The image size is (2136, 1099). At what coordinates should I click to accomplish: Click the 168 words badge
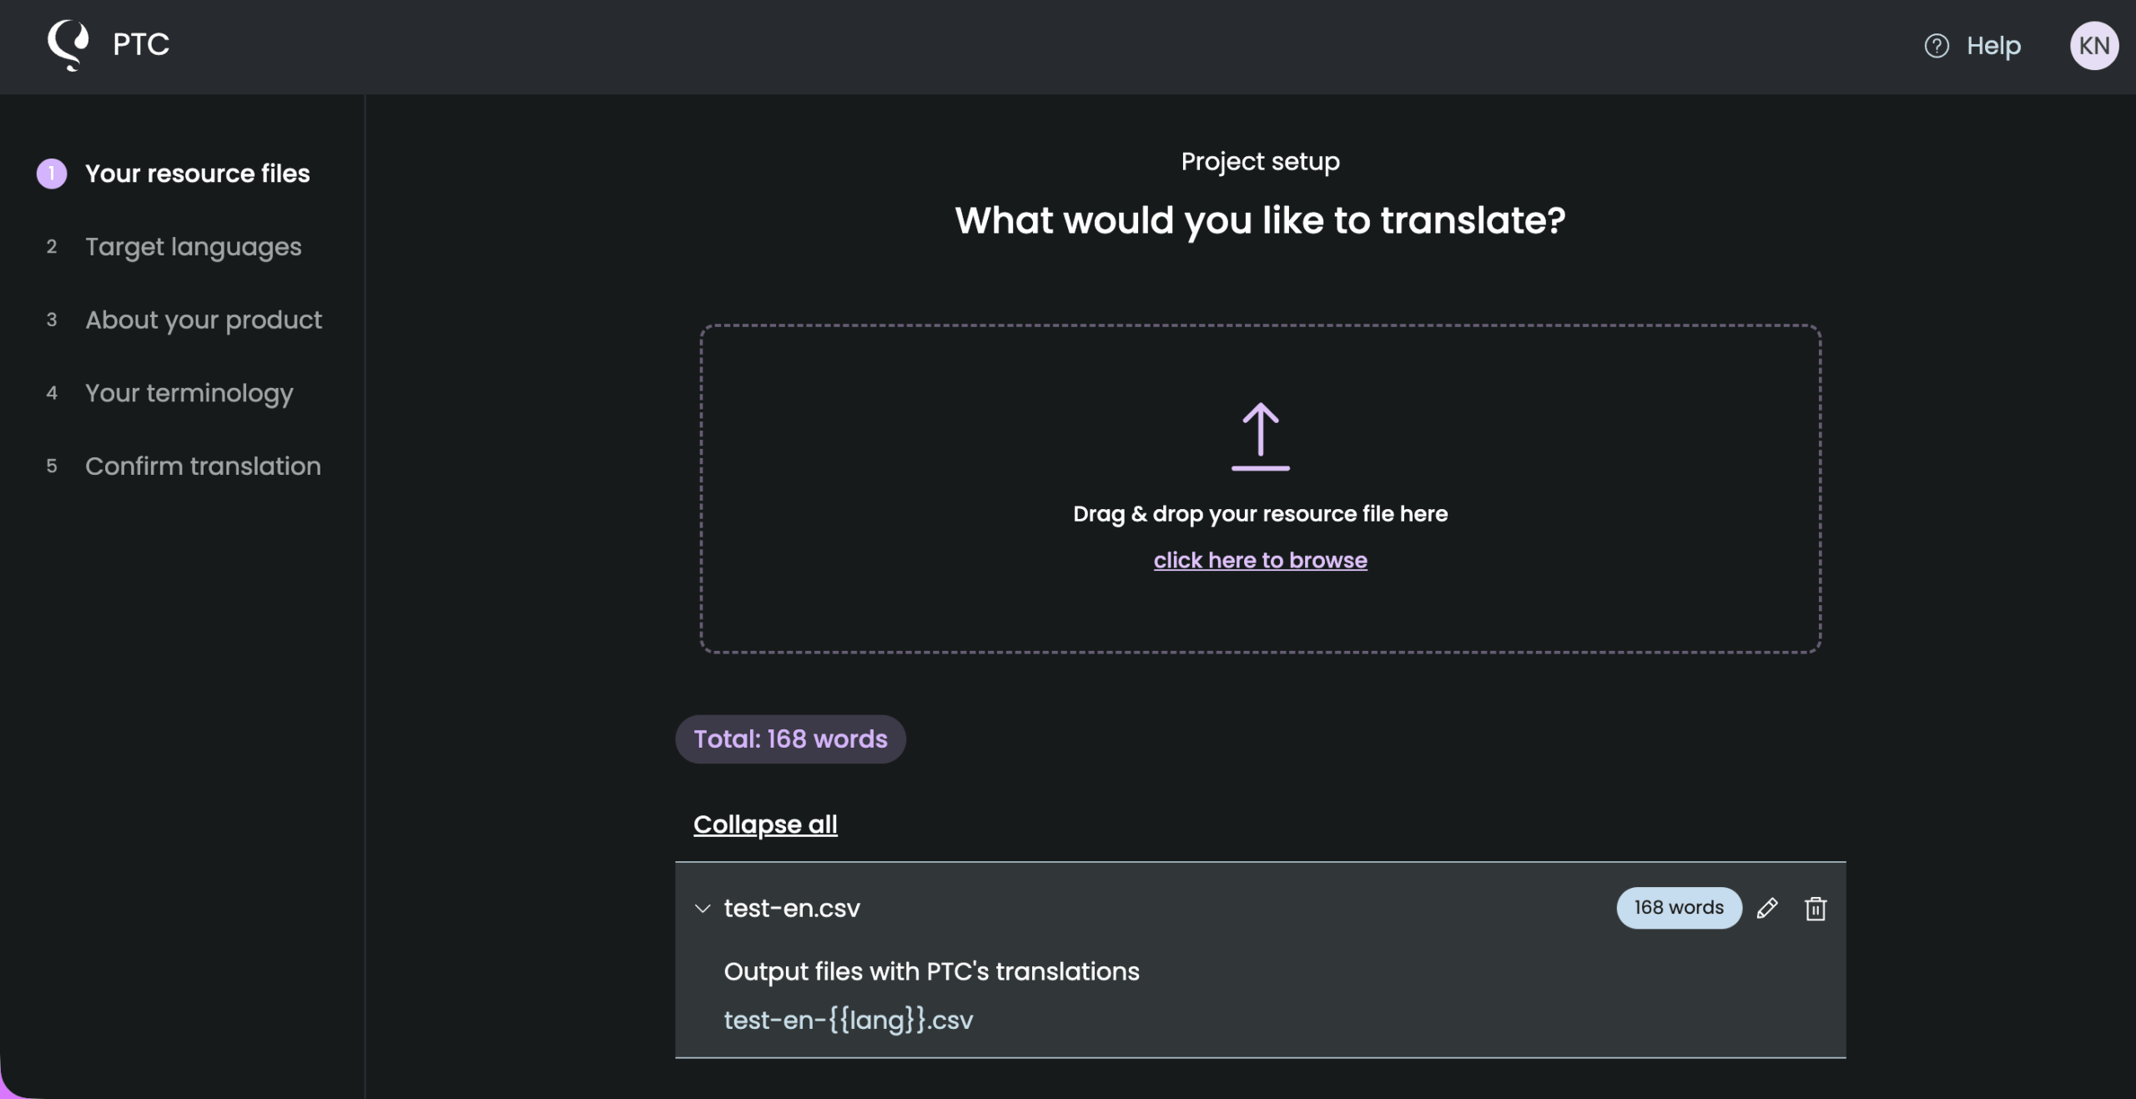[x=1679, y=908]
